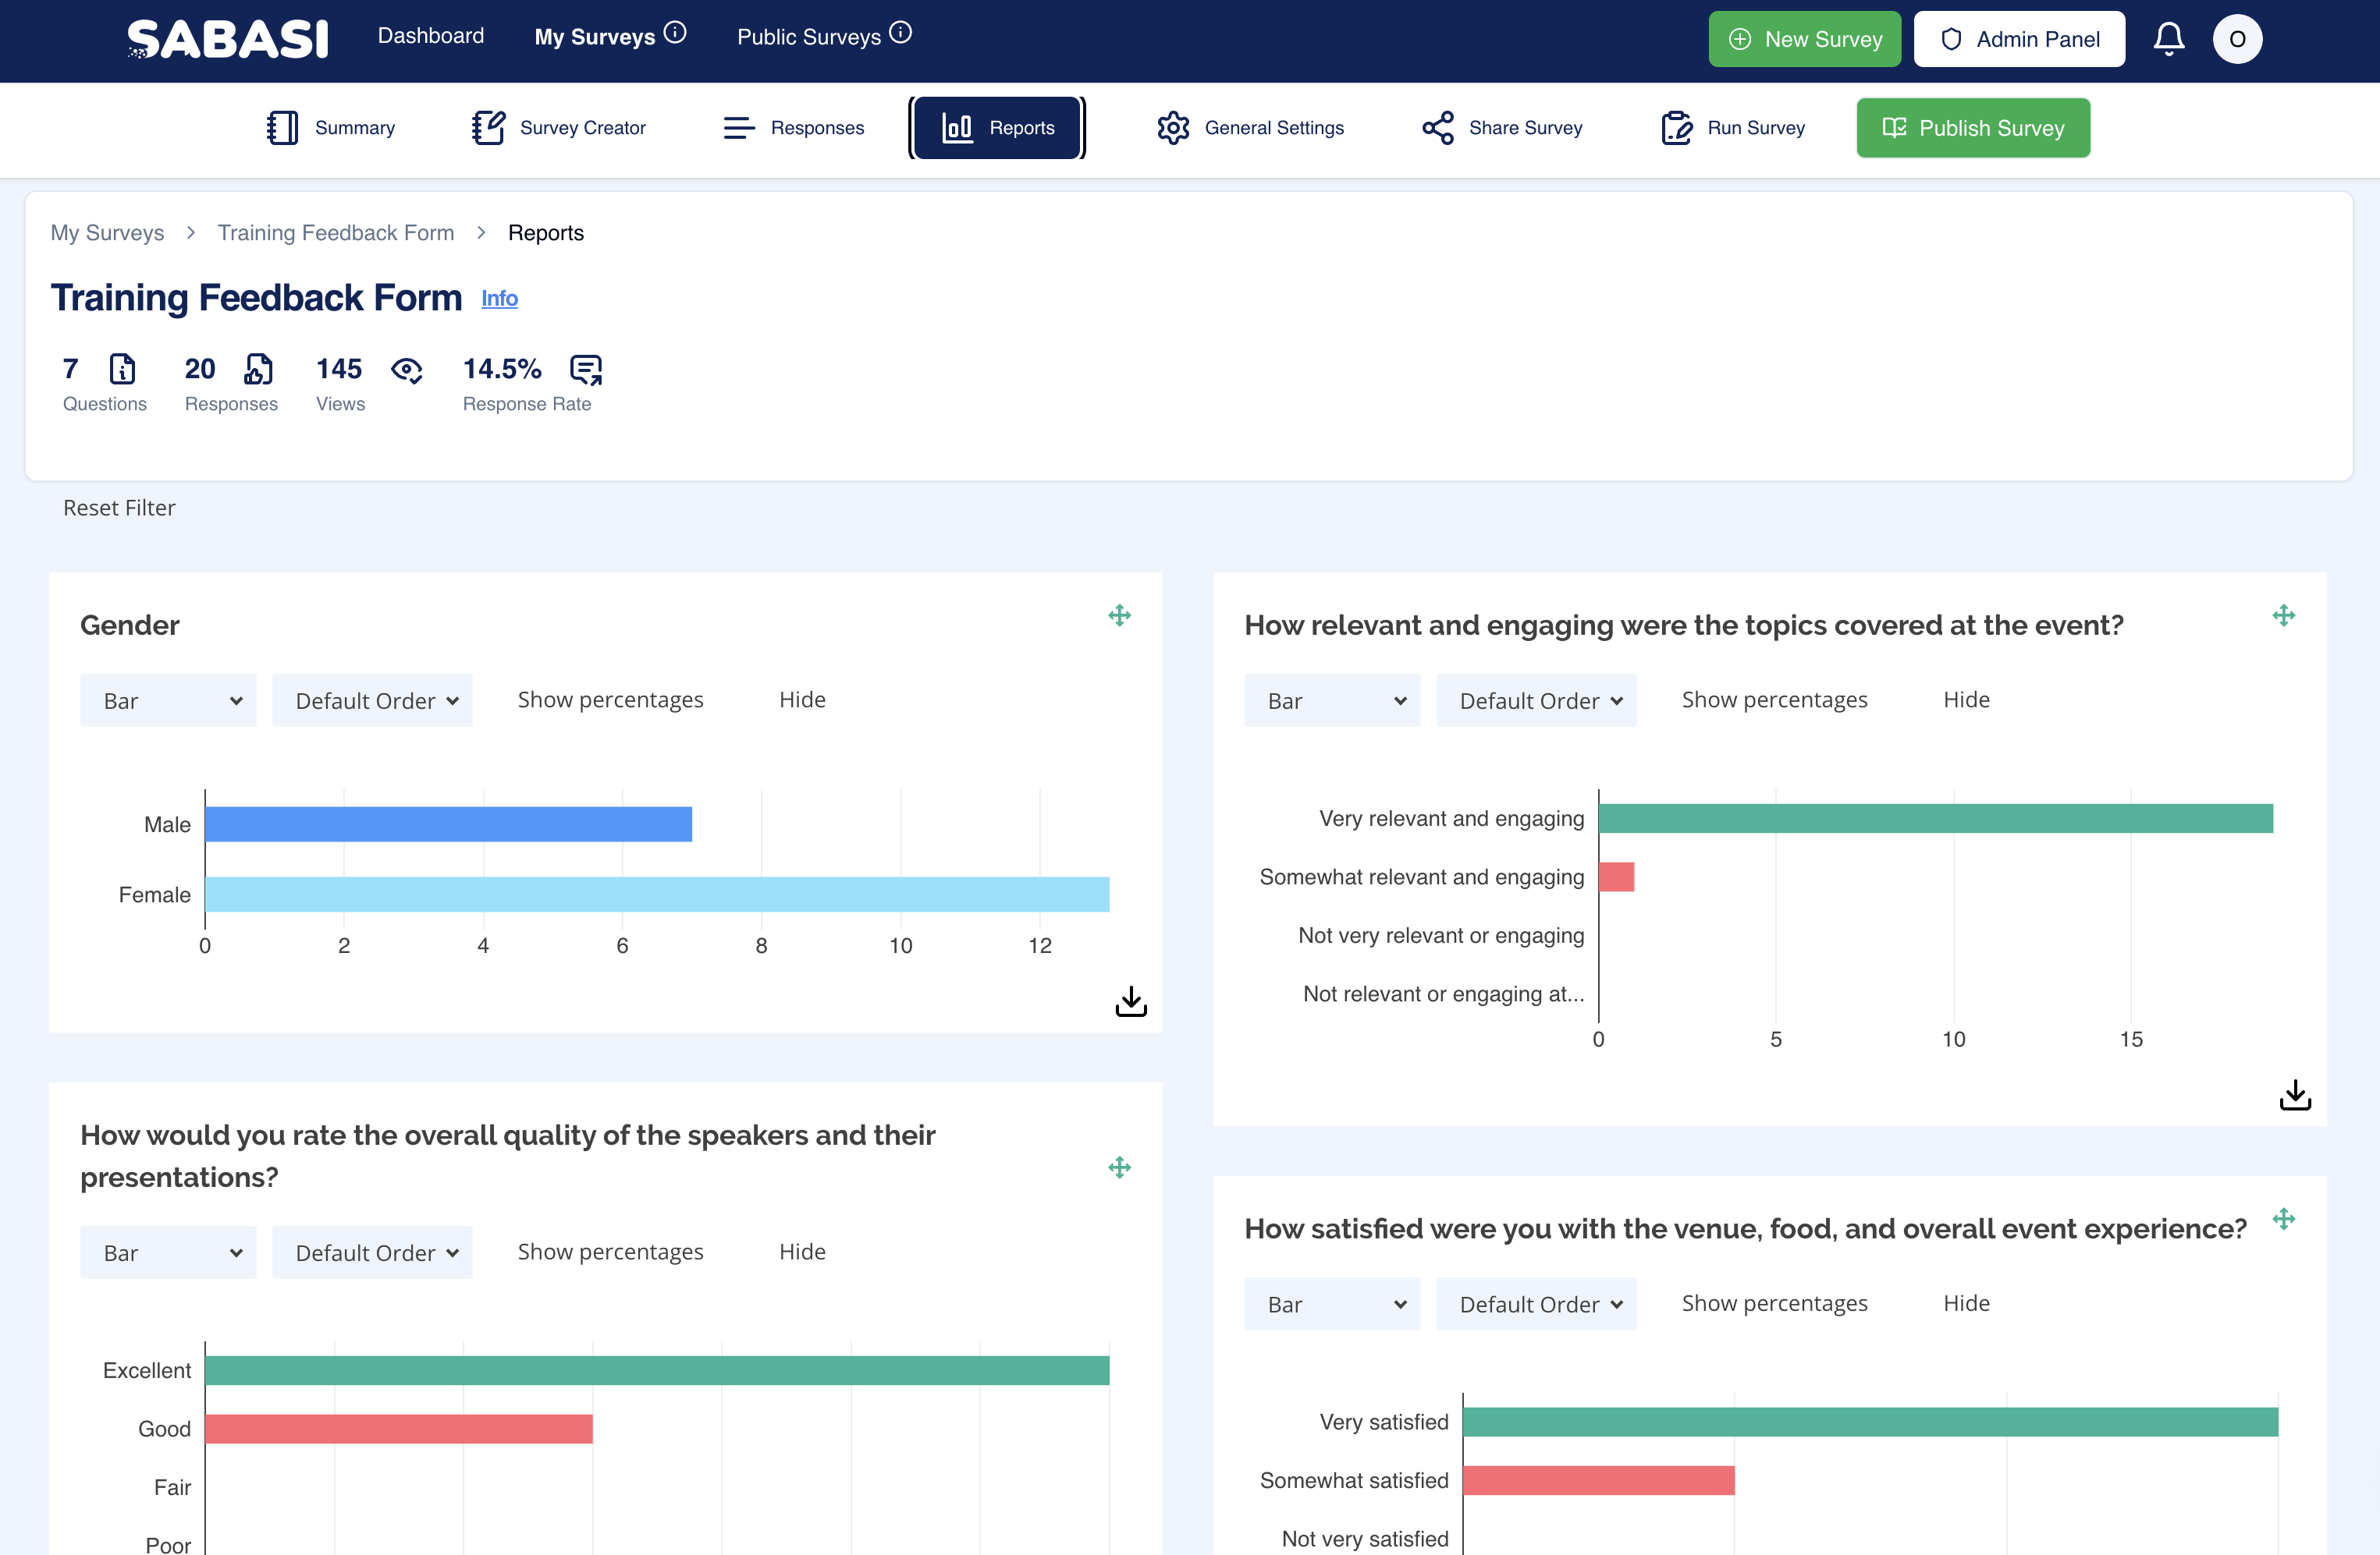
Task: Click the red Somewhat relevant and engaging bar
Action: 1616,877
